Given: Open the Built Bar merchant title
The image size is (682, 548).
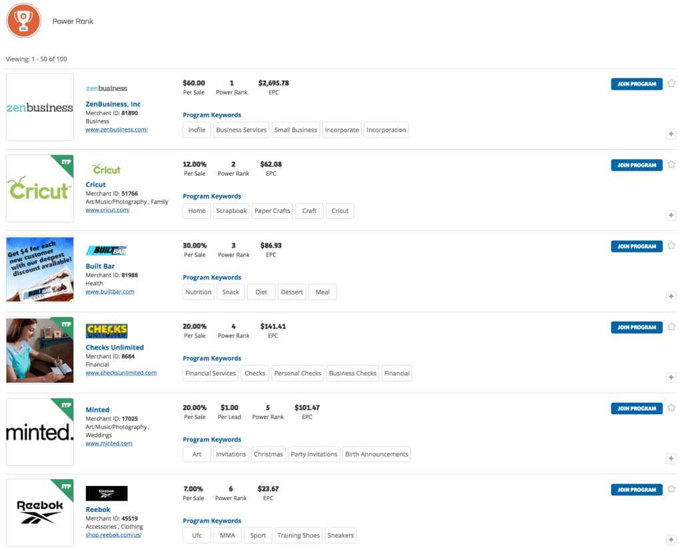Looking at the screenshot, I should [100, 266].
